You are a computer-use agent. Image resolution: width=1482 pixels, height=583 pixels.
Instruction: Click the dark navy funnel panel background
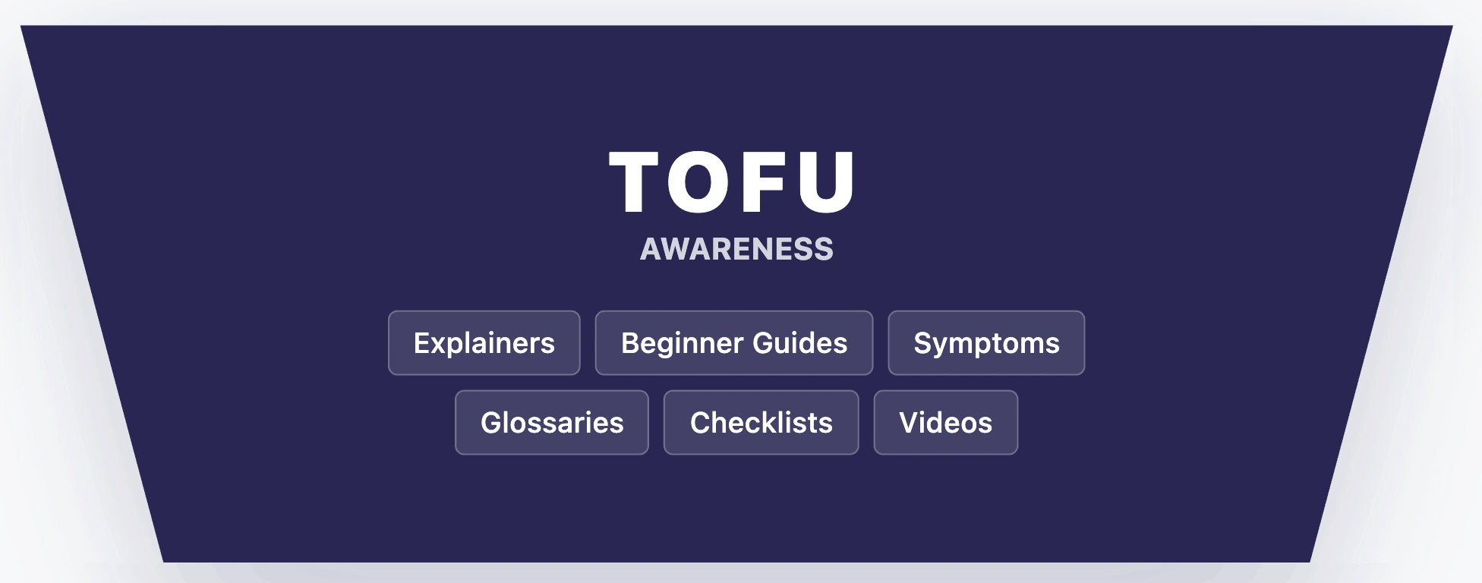pos(304,190)
